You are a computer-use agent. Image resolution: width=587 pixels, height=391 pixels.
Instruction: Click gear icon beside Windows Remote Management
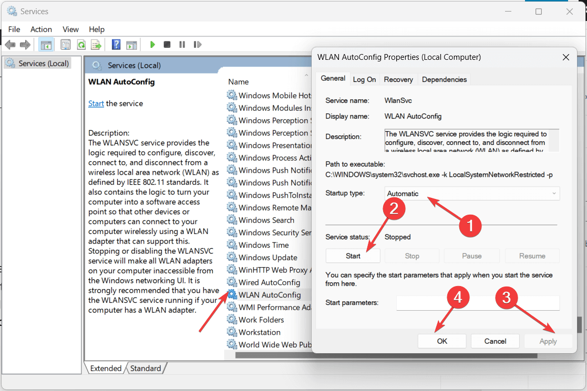click(x=232, y=207)
